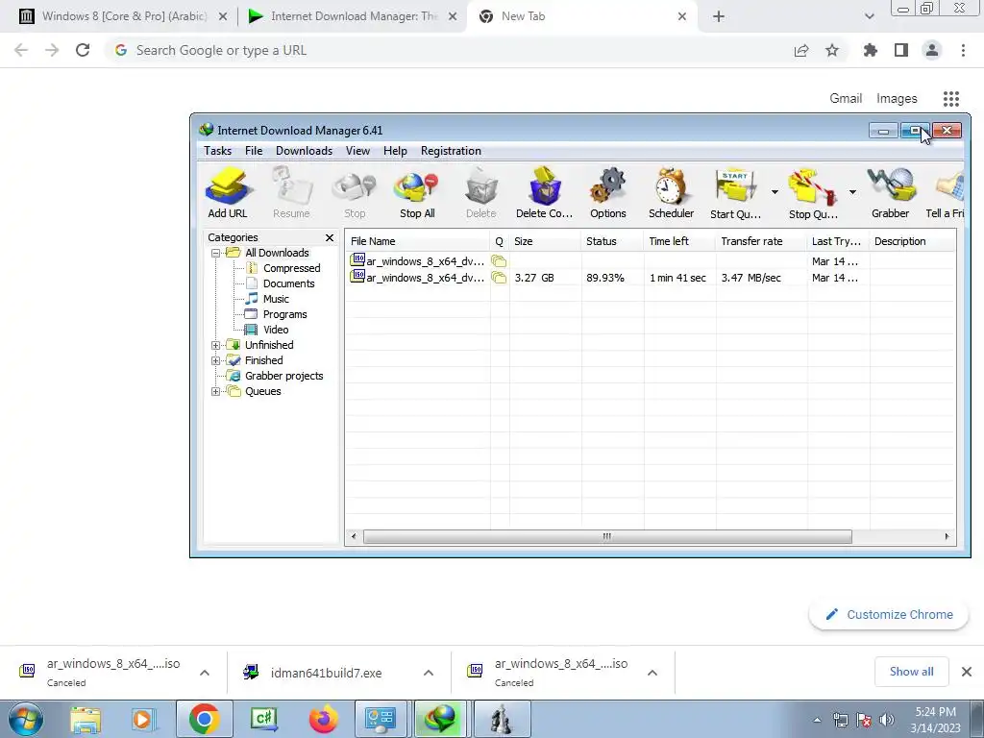Expand the Finished category node

216,361
